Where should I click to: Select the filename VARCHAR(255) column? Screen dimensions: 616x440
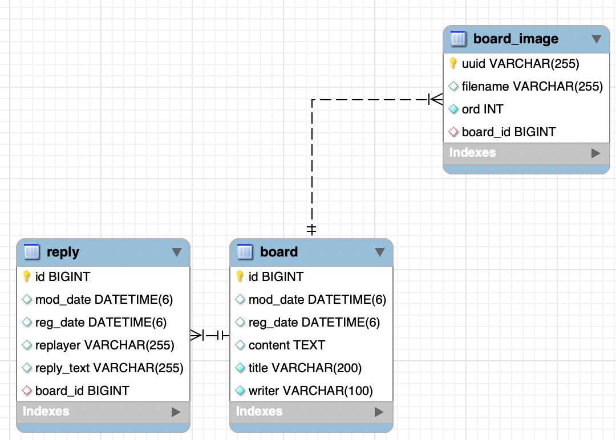(x=532, y=87)
